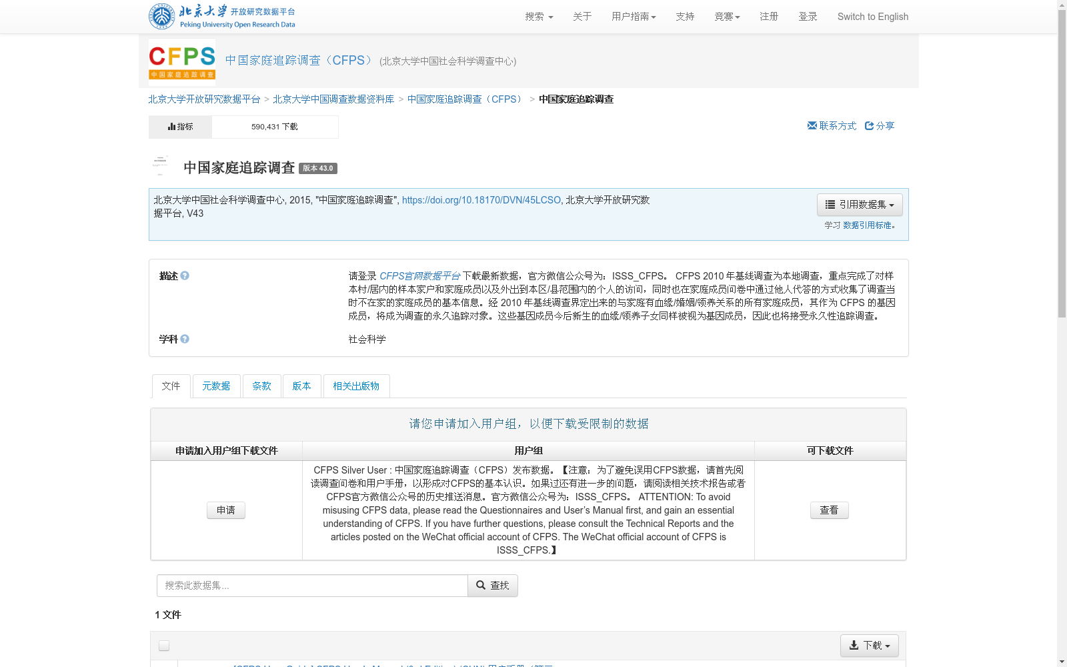Open the 引用数据集 dropdown button
Viewport: 1067px width, 667px height.
tap(860, 205)
